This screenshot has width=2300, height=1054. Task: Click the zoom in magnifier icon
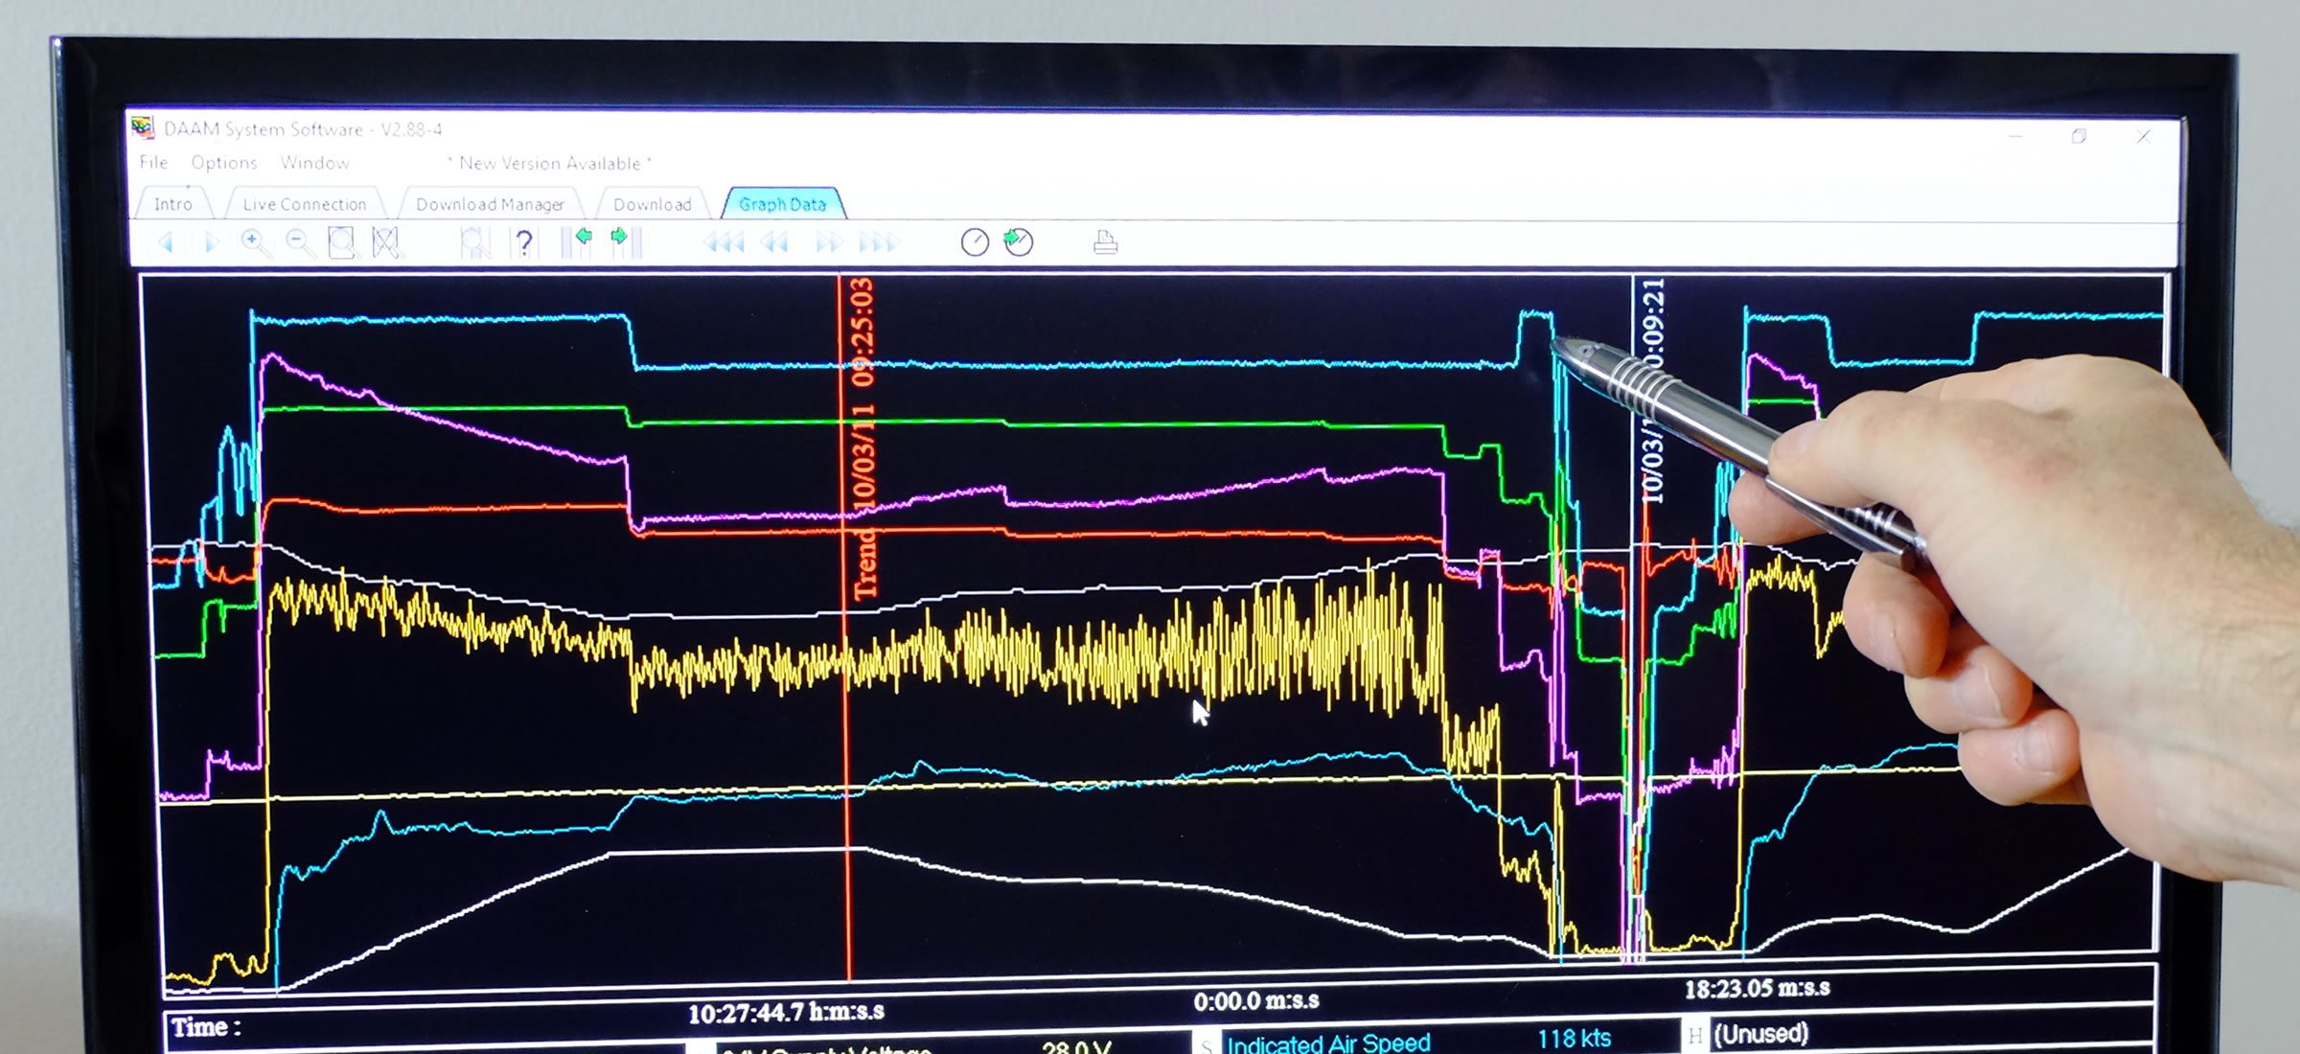254,242
